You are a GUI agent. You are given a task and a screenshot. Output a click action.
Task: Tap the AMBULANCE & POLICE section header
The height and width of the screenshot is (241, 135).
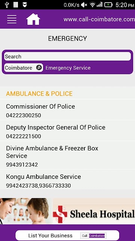(39, 94)
